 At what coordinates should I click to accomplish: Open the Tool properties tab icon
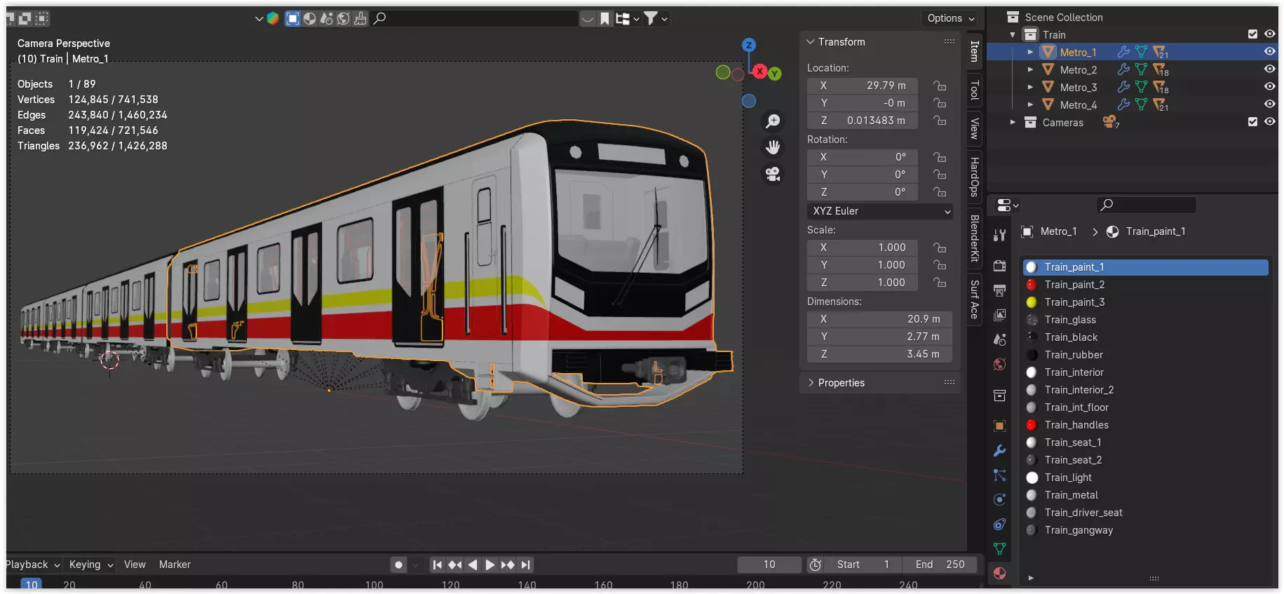tap(1000, 235)
